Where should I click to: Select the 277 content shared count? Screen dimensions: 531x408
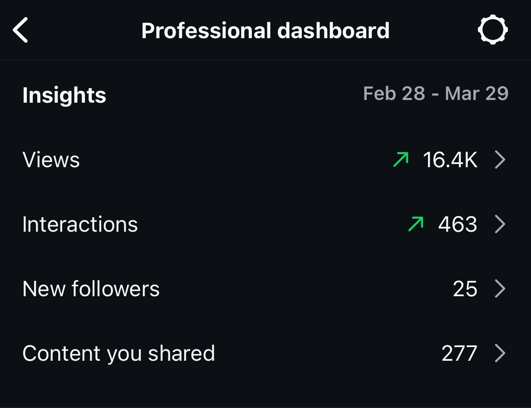coord(460,353)
